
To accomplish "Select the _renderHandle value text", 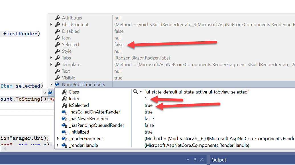I will point(197,145).
